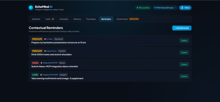Image resolution: width=220 pixels, height=102 pixels.
Task: Click the 'Tonight at 09:30 PM' time label
Action: (x=50, y=75)
